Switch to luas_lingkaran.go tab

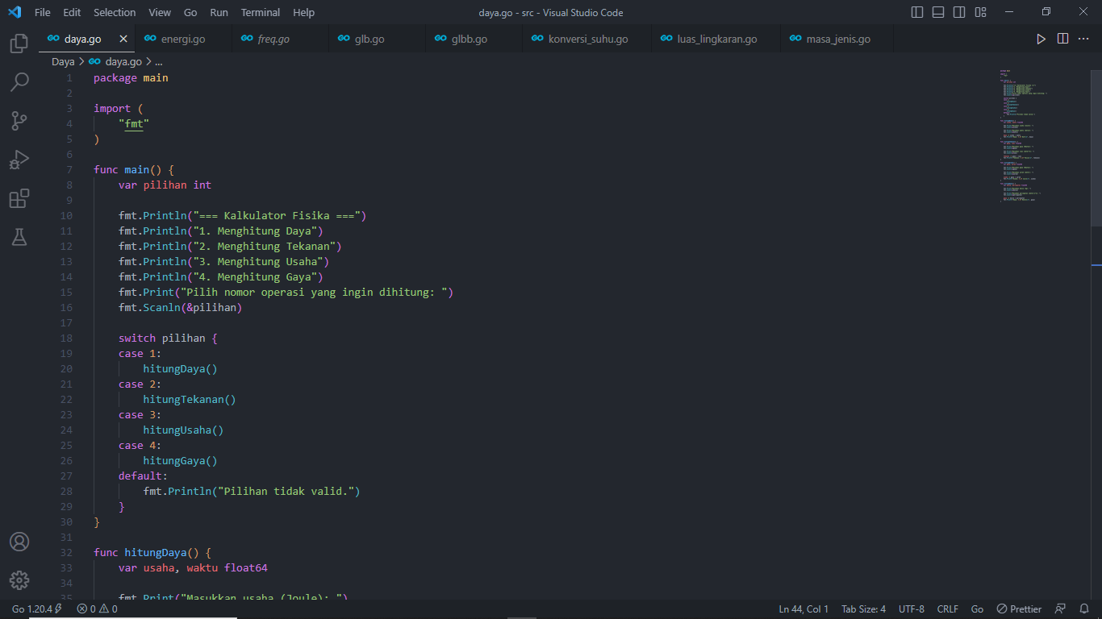[717, 39]
